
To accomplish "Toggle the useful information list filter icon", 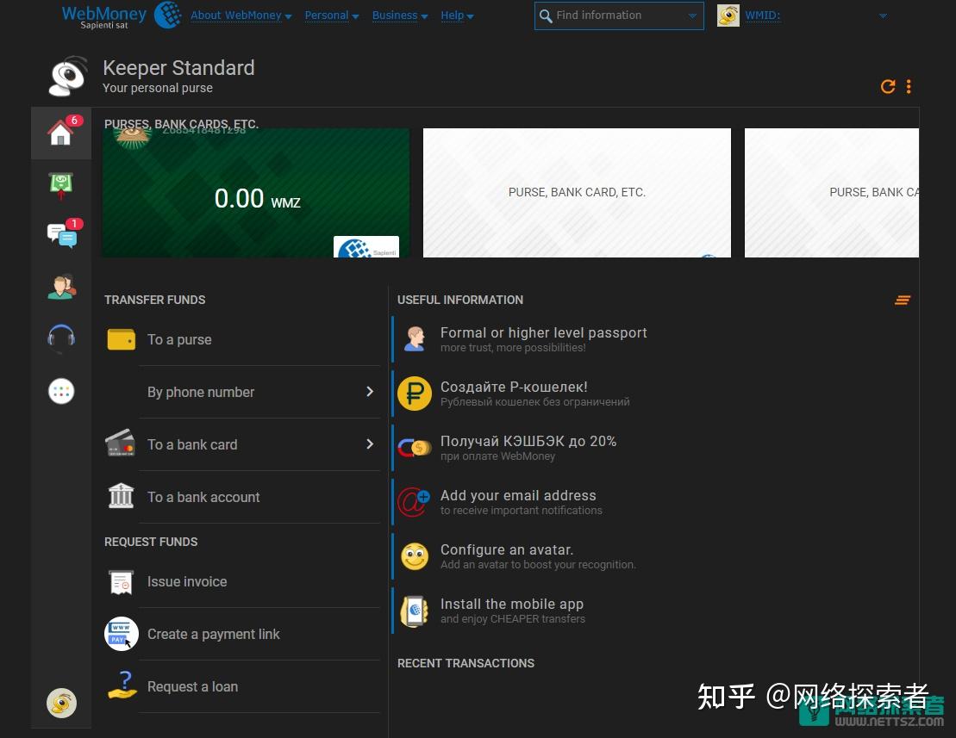I will pyautogui.click(x=902, y=300).
